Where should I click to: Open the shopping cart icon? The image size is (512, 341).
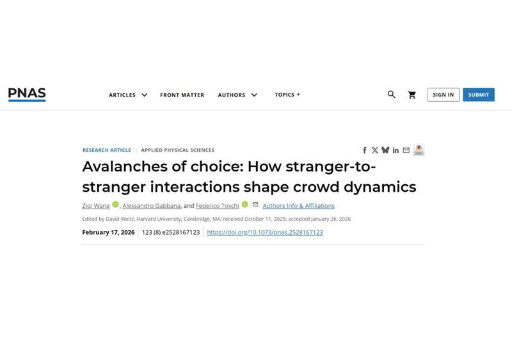[x=412, y=95]
